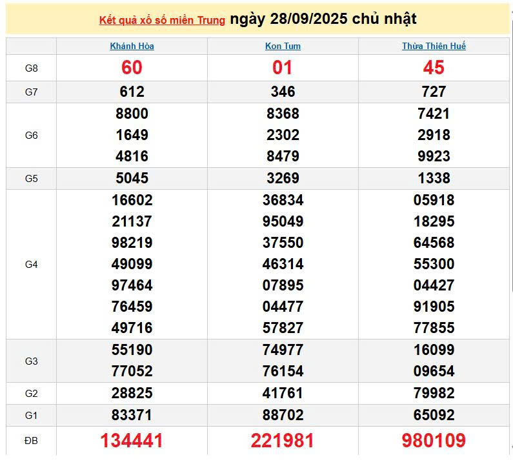Image resolution: width=513 pixels, height=466 pixels.
Task: Click G4 result 49099
Action: coord(132,264)
